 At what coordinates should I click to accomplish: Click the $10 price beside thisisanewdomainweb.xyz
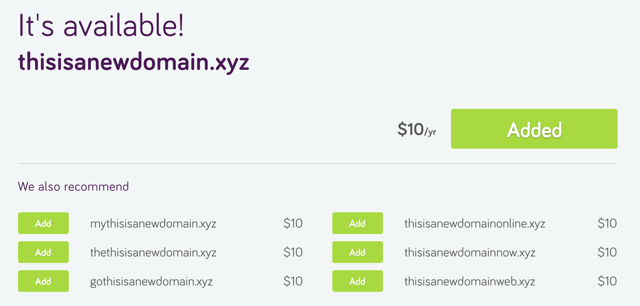607,281
